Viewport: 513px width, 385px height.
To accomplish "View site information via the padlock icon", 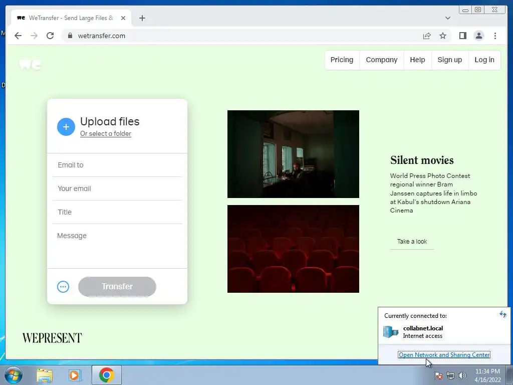I will [x=70, y=36].
